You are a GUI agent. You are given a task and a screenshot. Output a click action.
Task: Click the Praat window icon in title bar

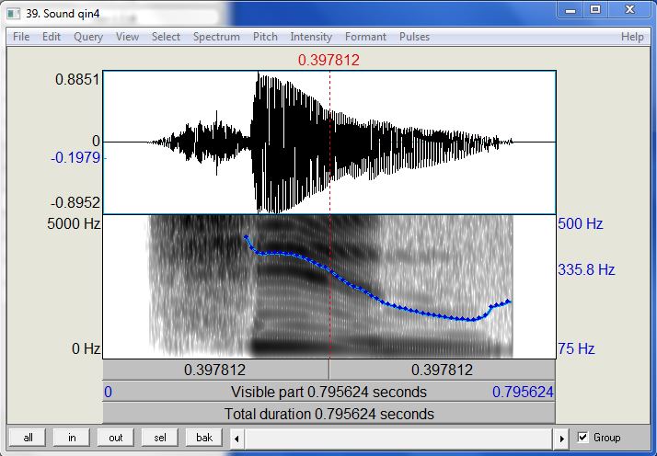coord(14,14)
